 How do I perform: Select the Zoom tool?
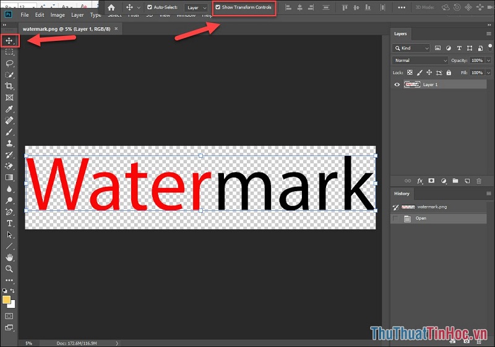(x=9, y=269)
